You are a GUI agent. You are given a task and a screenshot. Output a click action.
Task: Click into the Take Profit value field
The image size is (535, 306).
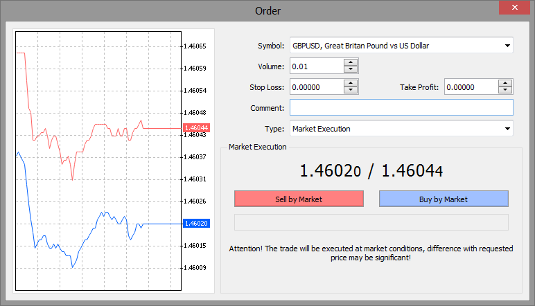point(471,87)
